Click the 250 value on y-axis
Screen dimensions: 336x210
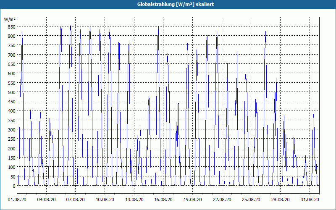coord(12,139)
